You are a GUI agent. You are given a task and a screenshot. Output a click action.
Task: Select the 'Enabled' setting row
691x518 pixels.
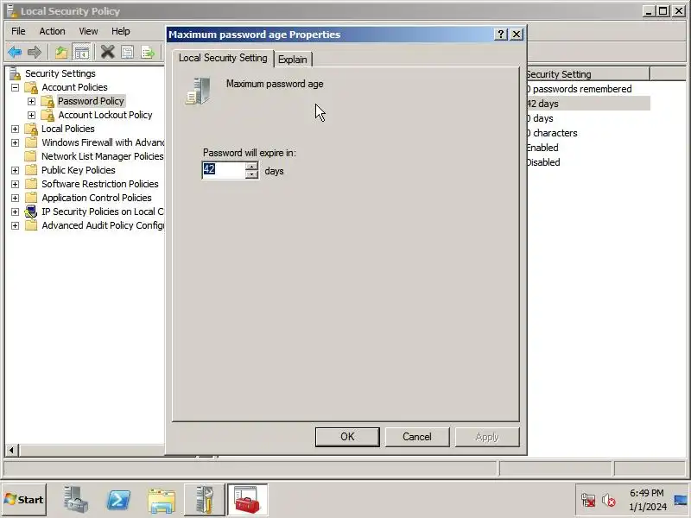click(542, 148)
